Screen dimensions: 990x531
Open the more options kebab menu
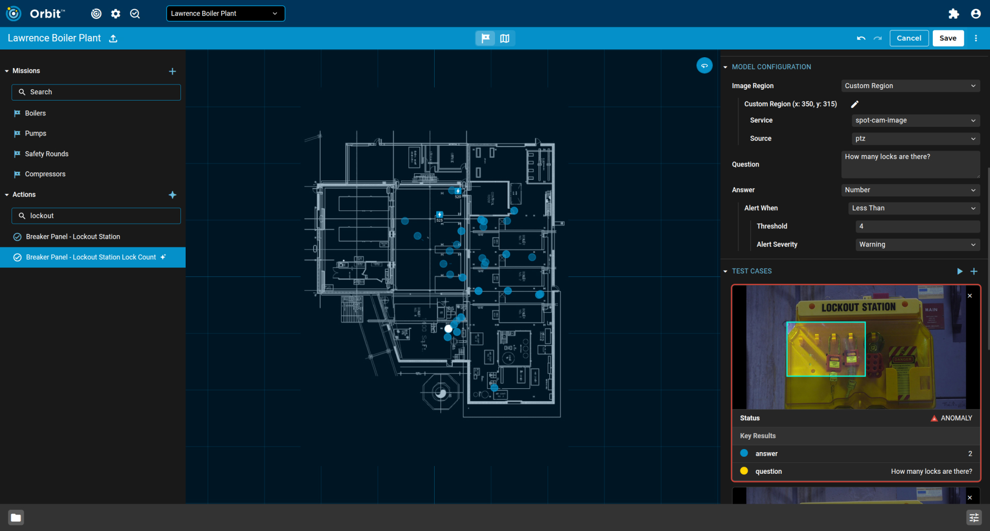[976, 38]
